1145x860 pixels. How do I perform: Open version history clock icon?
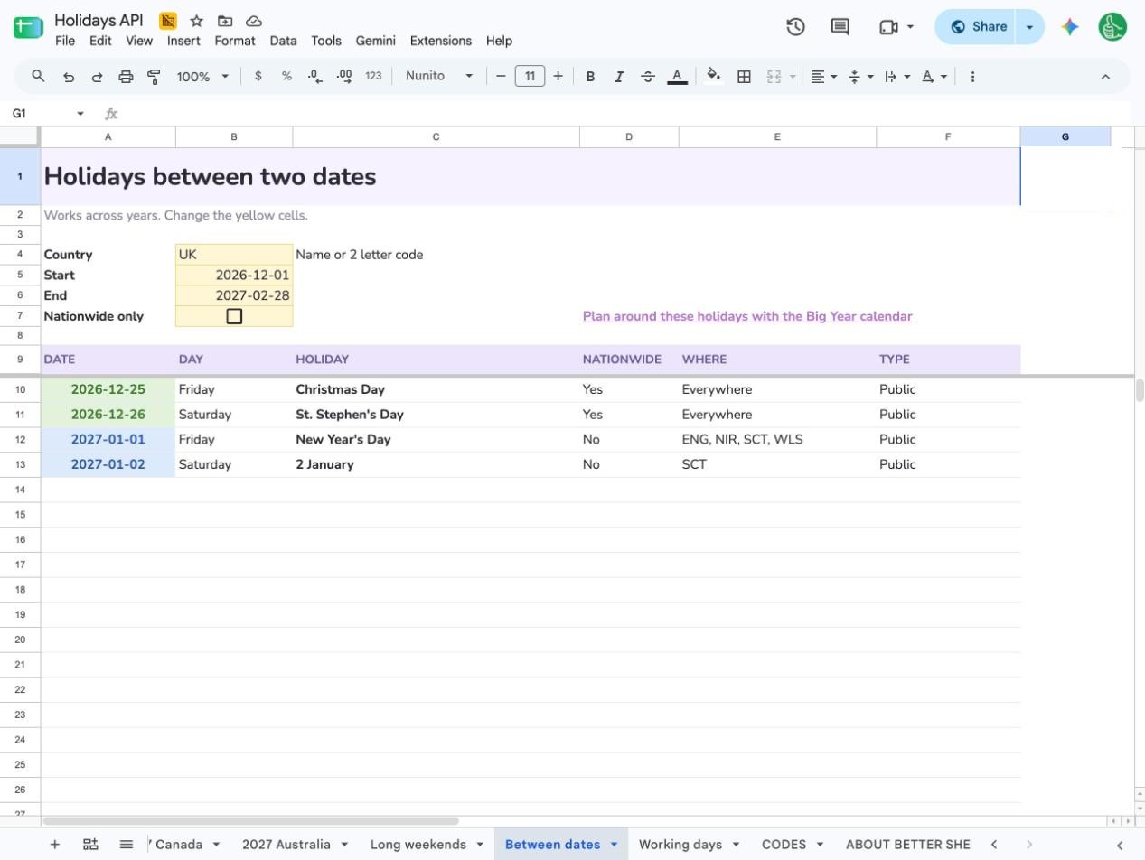(x=795, y=27)
